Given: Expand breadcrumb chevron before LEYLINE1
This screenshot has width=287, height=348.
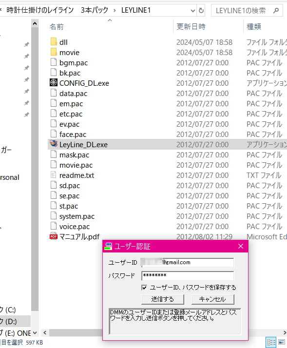Looking at the screenshot, I should 115,10.
